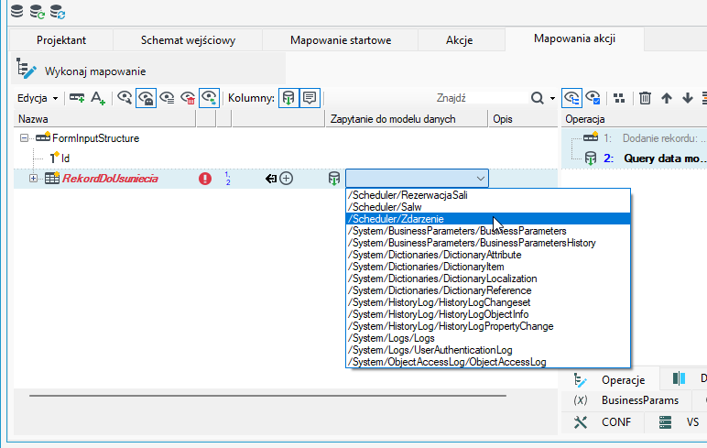707x448 pixels.
Task: Toggle eye with tree icon in operations toolbar
Action: coord(571,98)
